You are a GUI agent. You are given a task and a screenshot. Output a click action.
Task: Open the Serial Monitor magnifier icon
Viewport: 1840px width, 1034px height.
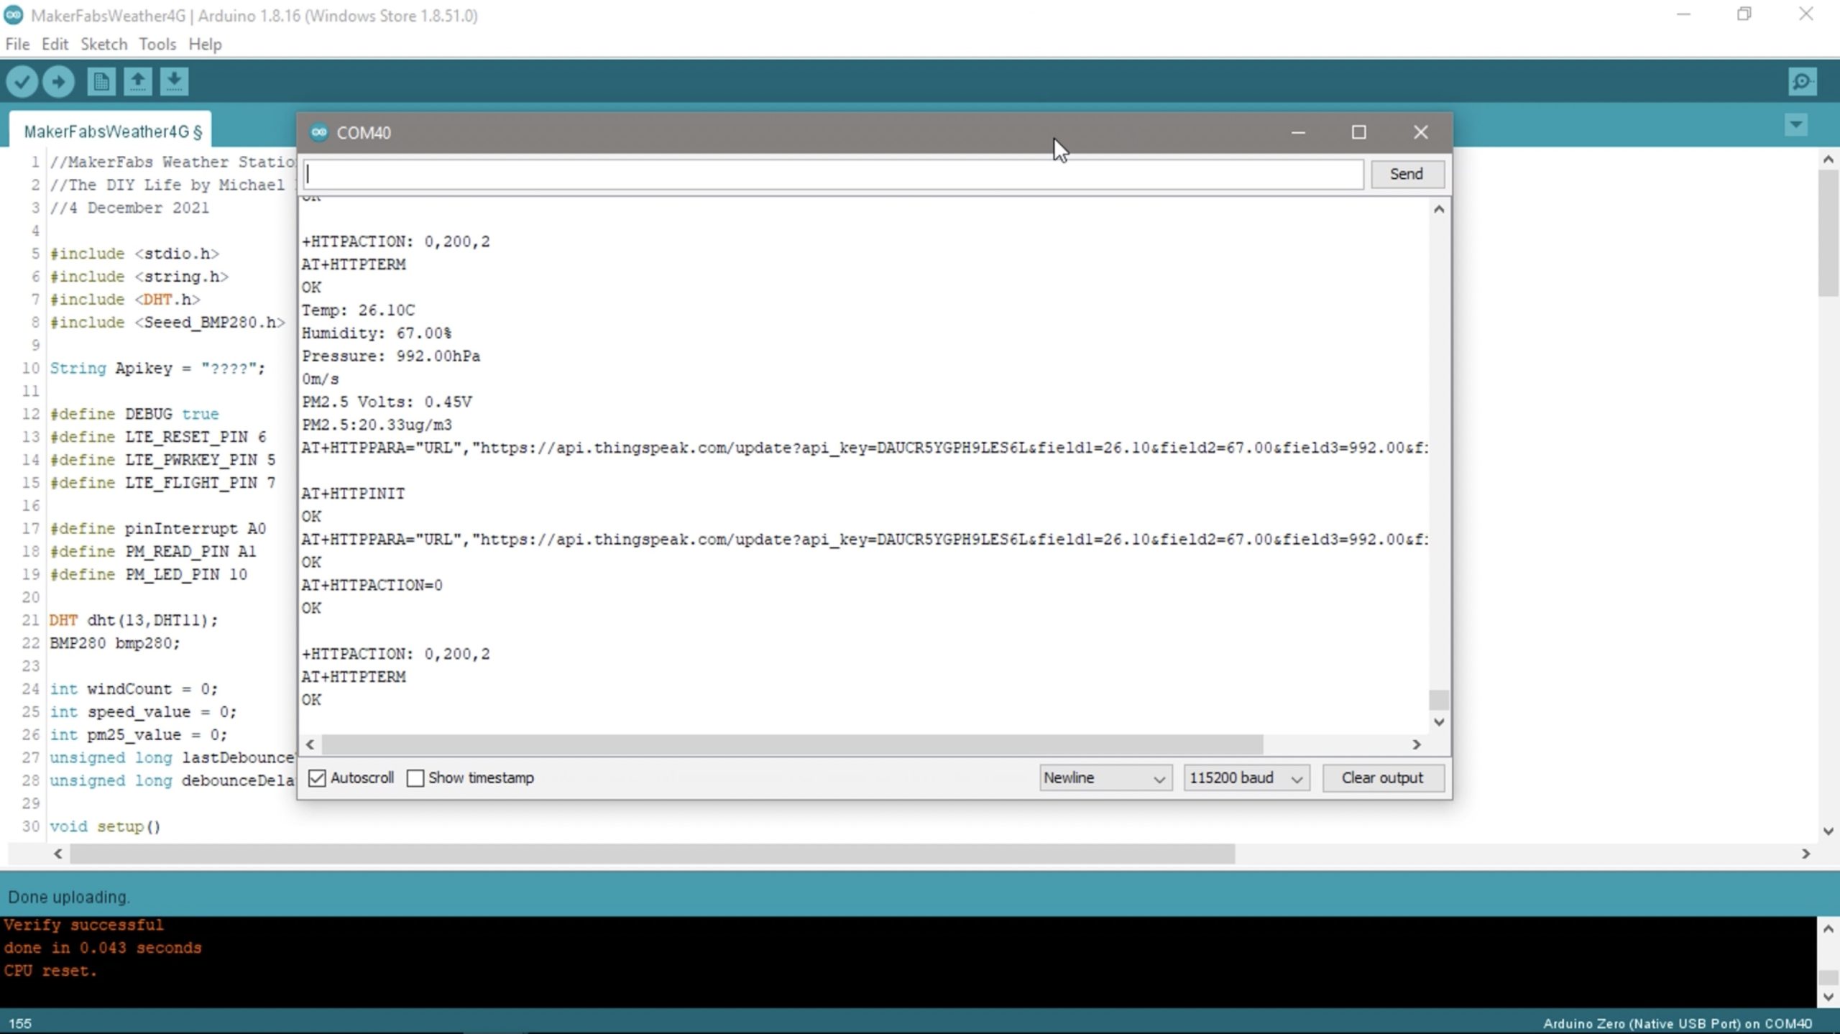click(1802, 81)
